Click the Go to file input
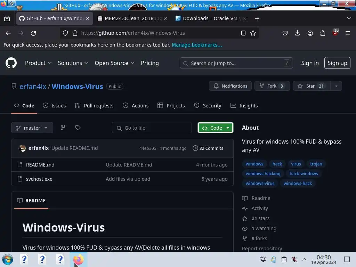356x267 pixels. [x=152, y=128]
